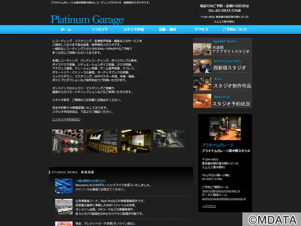Click the 西新宿スタジオ banner photo
301x226 pixels.
pos(202,66)
